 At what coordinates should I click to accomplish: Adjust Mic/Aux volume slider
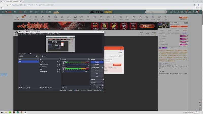click(77, 65)
